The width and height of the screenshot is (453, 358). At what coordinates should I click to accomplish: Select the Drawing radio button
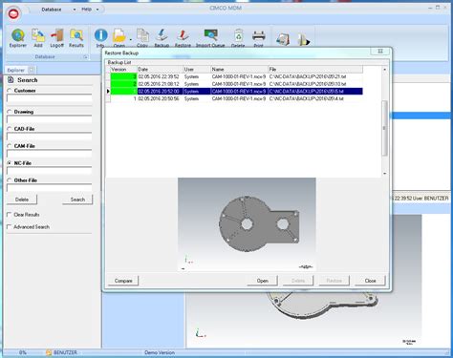pos(10,112)
